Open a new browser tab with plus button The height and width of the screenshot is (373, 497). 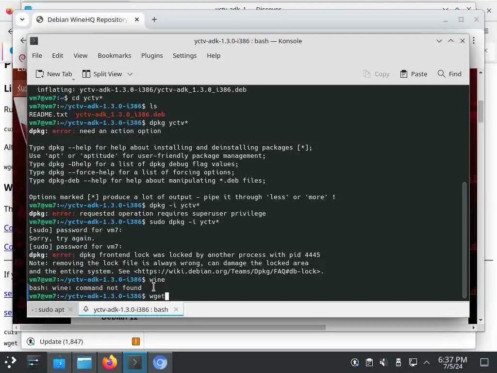(x=154, y=19)
